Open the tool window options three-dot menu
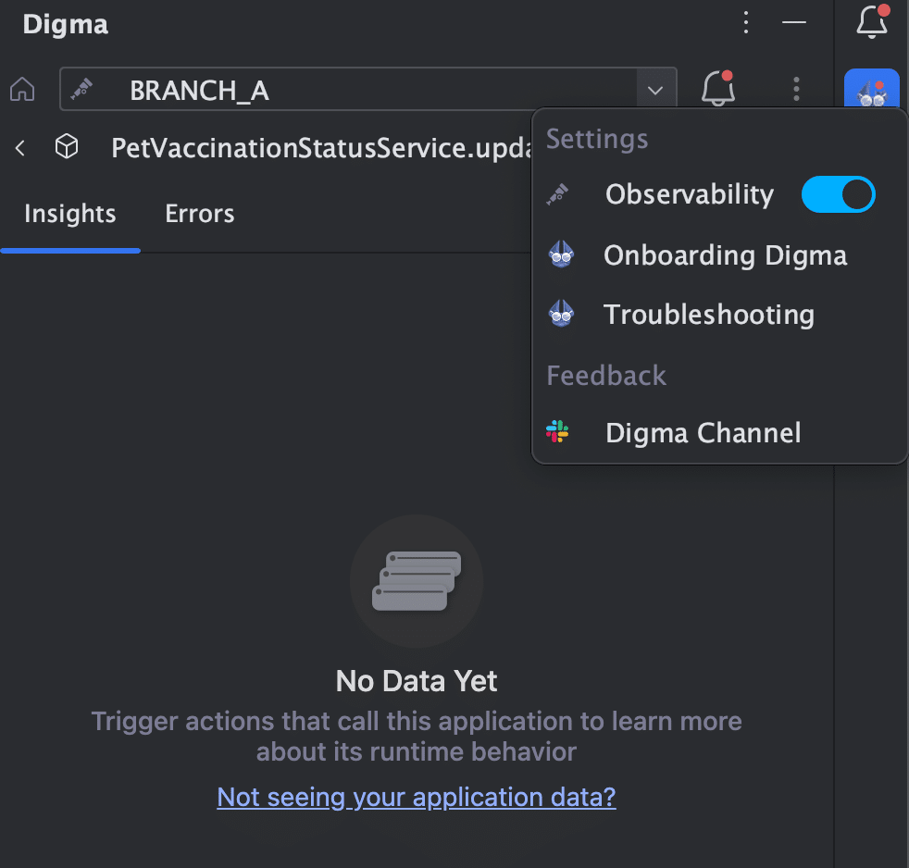Image resolution: width=909 pixels, height=868 pixels. click(x=746, y=22)
